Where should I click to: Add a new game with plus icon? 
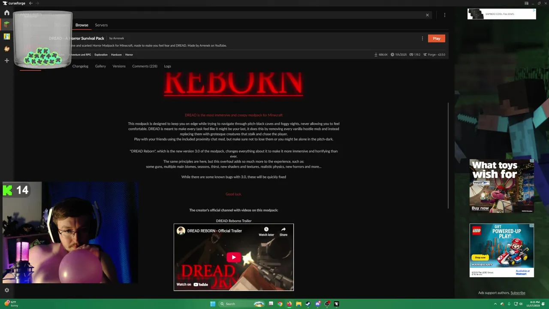point(6,61)
